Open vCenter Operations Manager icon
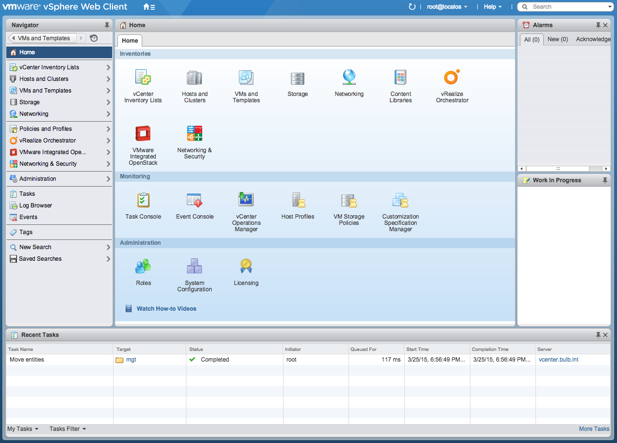The image size is (617, 443). 246,199
